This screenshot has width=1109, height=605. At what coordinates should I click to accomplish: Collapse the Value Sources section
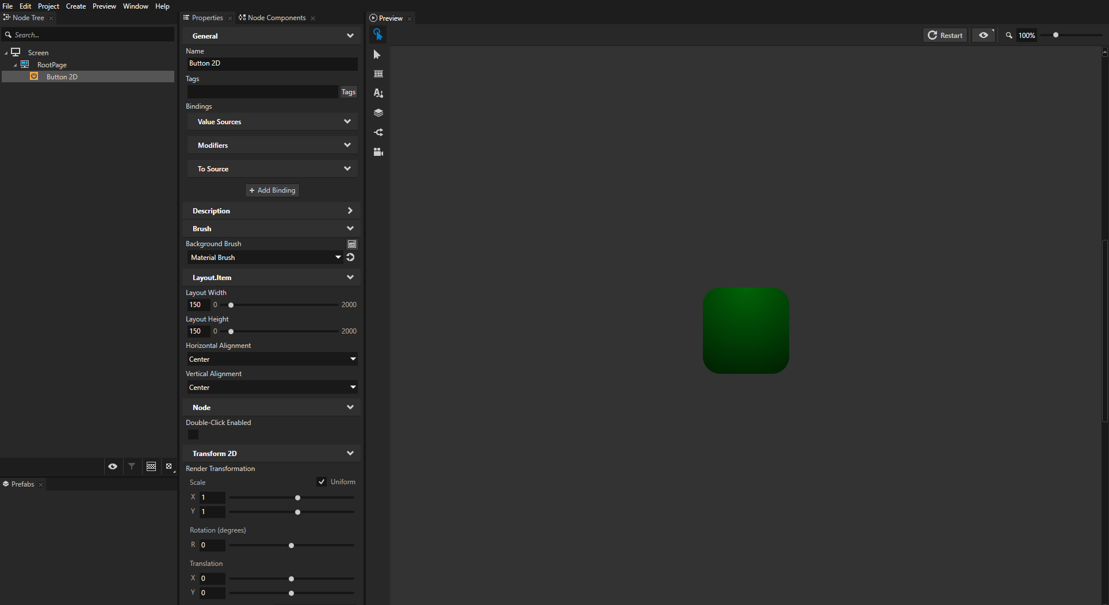pos(347,121)
